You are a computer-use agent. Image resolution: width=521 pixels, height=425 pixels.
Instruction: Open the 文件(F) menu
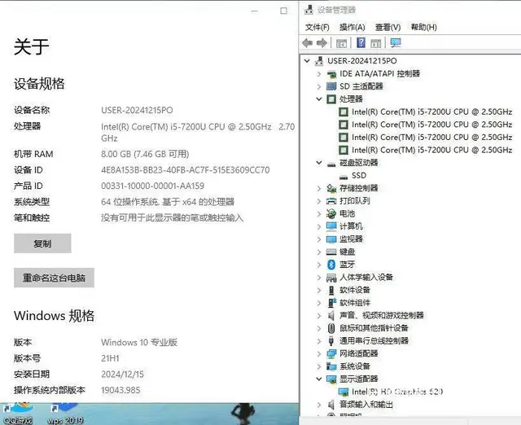pos(317,27)
